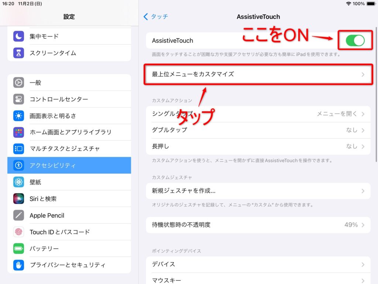Open General settings gear icon
This screenshot has height=284, width=378.
tap(18, 82)
